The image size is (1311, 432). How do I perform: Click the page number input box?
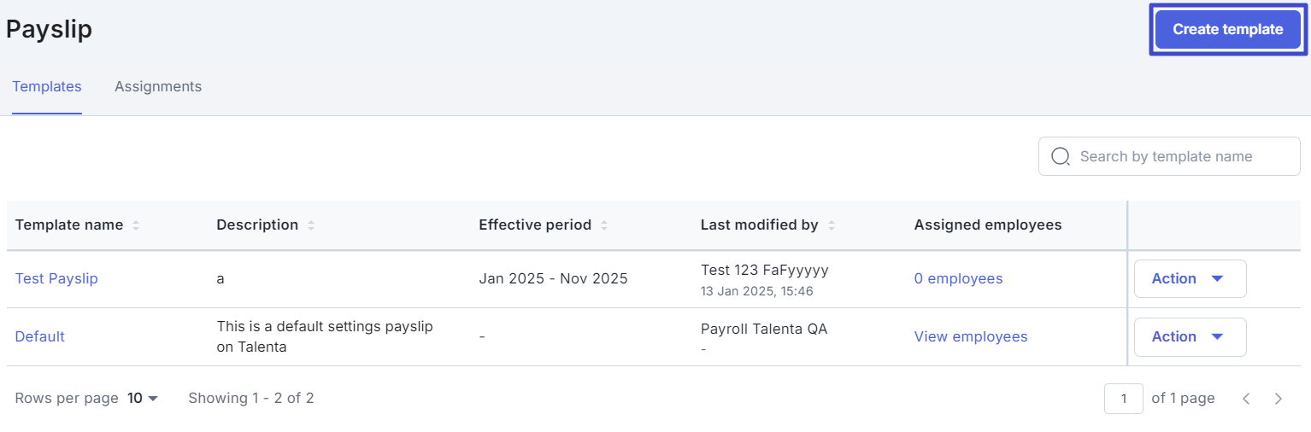pos(1123,399)
